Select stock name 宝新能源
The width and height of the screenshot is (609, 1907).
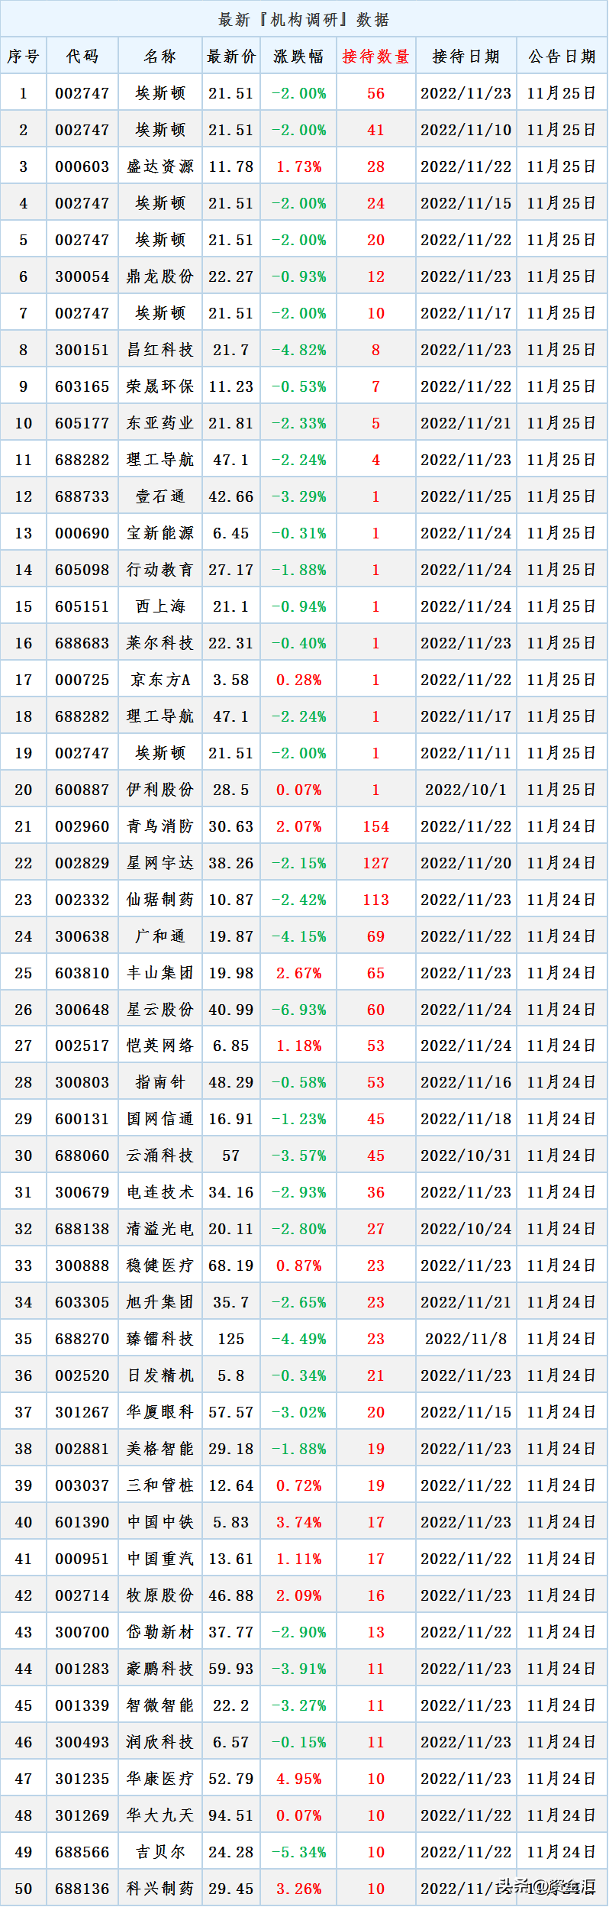pos(160,533)
